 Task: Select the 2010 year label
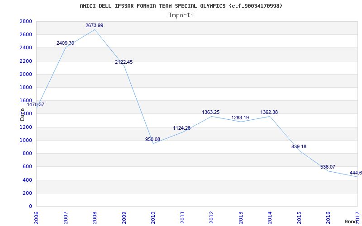click(x=153, y=217)
